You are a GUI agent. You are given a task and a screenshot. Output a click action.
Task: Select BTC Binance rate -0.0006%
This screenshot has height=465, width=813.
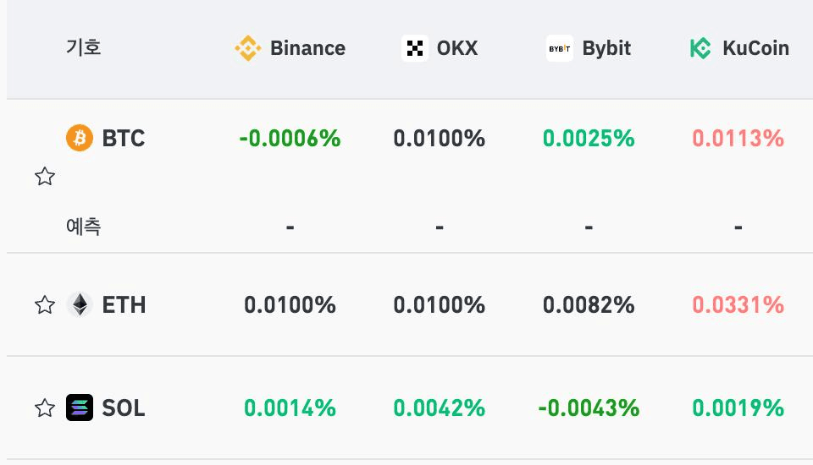click(x=290, y=139)
